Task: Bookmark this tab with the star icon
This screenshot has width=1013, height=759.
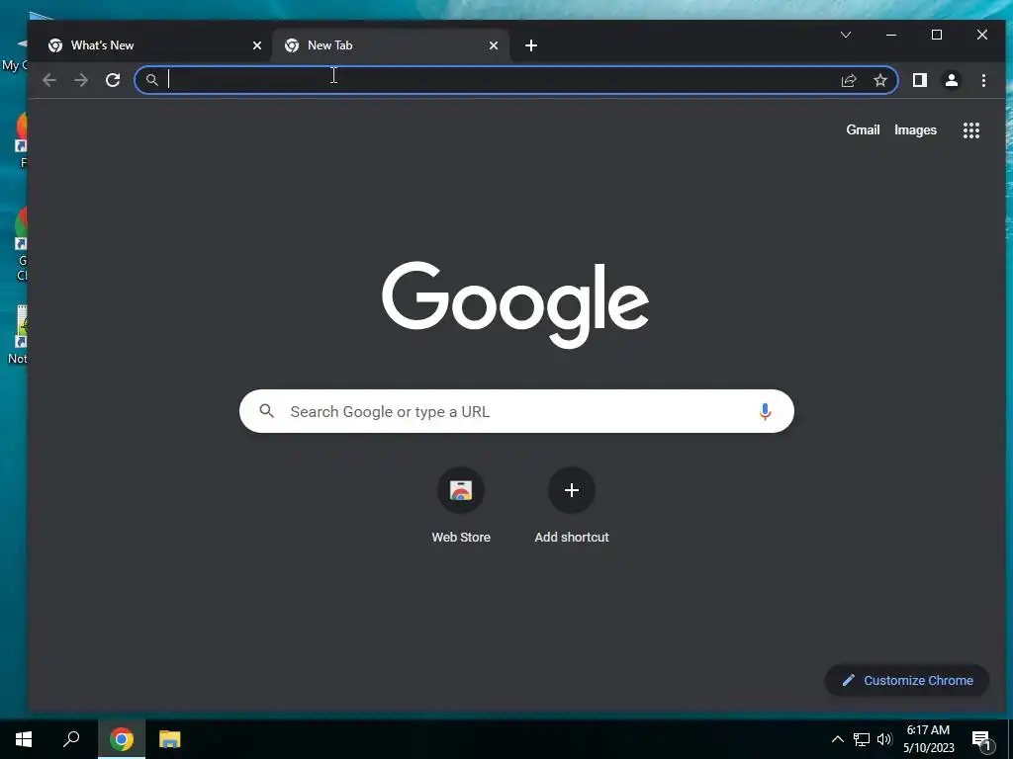Action: tap(879, 80)
